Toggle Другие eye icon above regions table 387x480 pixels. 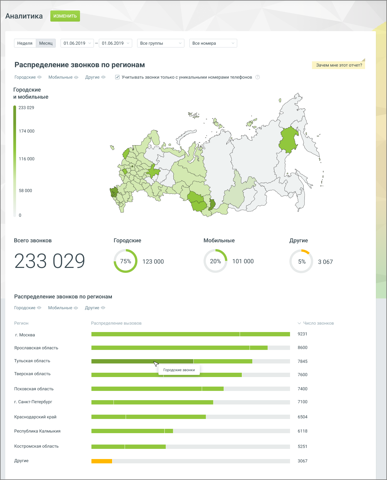tap(103, 308)
